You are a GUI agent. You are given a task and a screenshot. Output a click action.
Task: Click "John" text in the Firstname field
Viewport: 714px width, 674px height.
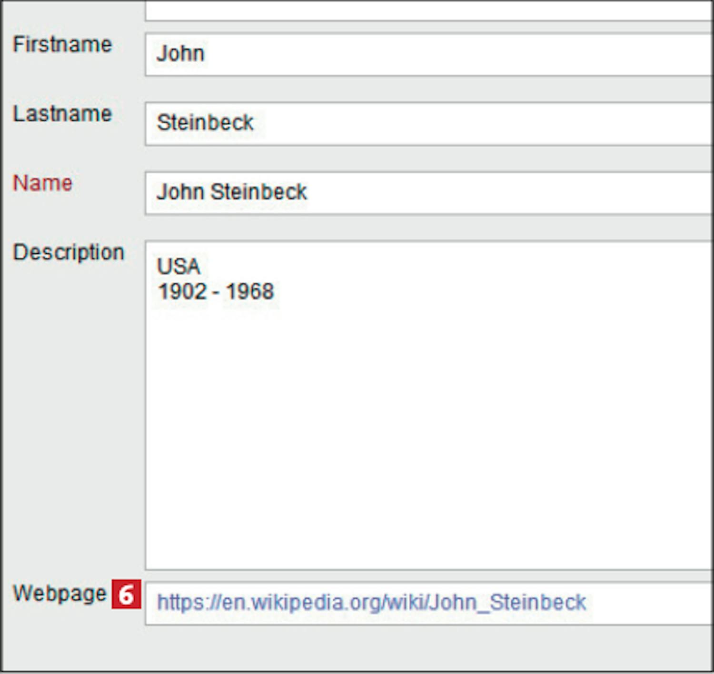pos(180,53)
